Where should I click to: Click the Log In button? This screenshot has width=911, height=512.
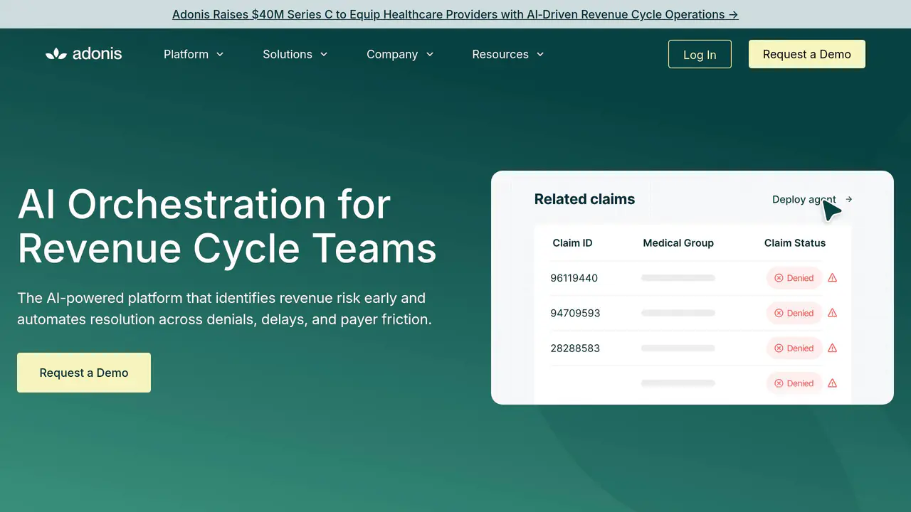coord(700,54)
